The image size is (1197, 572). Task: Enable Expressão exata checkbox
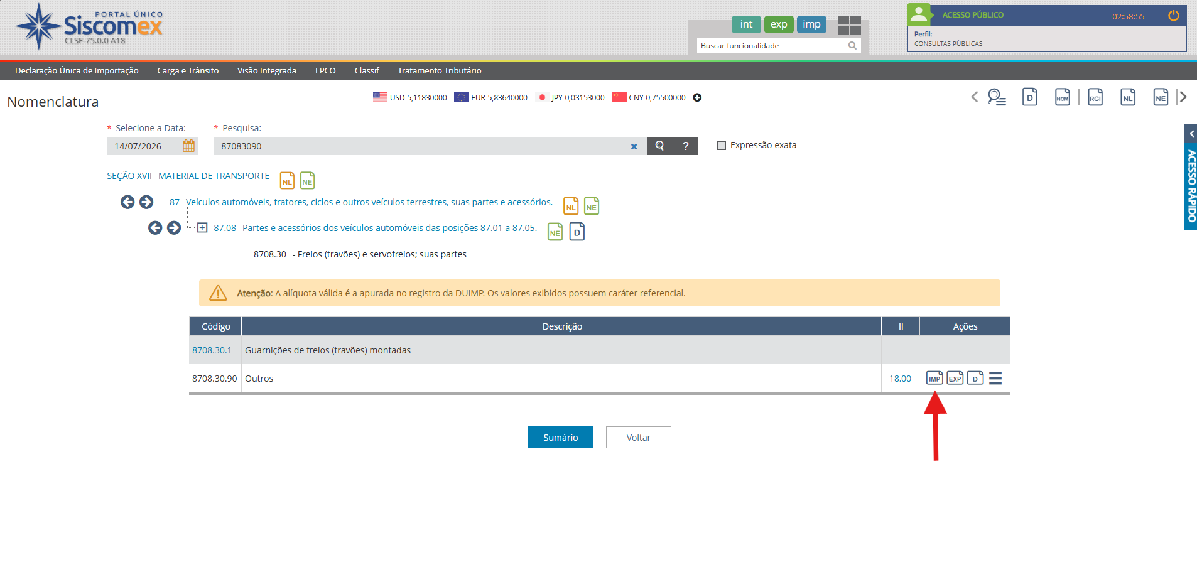pos(722,146)
